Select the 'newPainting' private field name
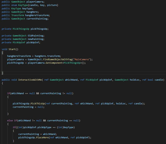The image size is (166, 144). [35, 39]
